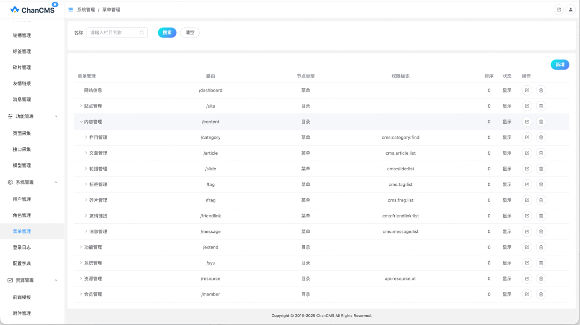Delete the 会员管理 directory entry
The width and height of the screenshot is (580, 325).
point(541,294)
